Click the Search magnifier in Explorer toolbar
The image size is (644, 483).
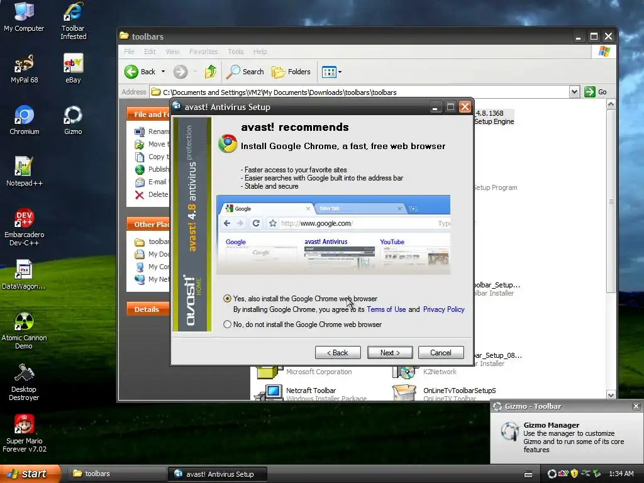click(x=233, y=72)
